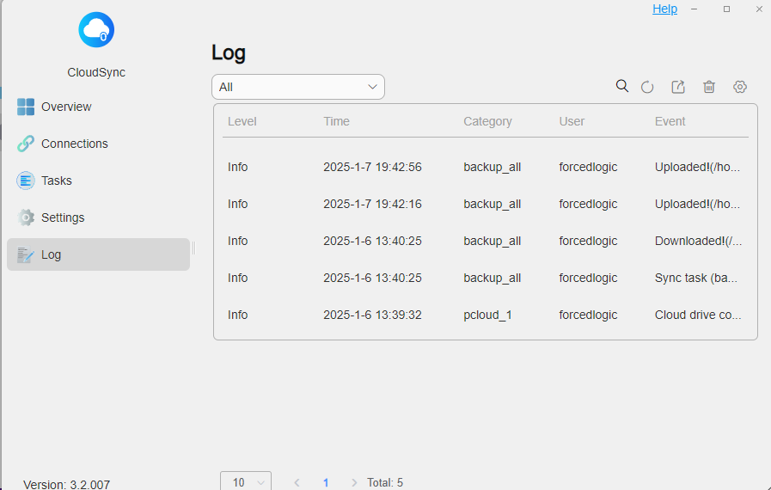Open the Connections section
The image size is (771, 490).
tap(98, 144)
